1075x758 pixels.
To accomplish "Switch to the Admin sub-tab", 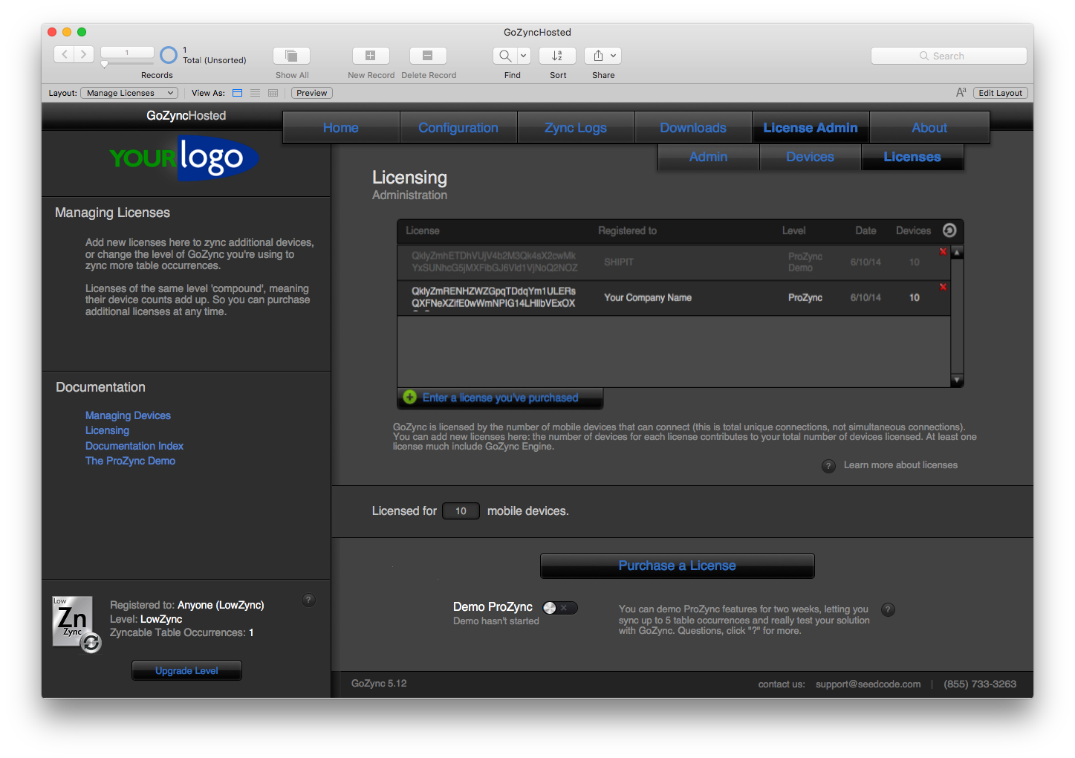I will 708,157.
